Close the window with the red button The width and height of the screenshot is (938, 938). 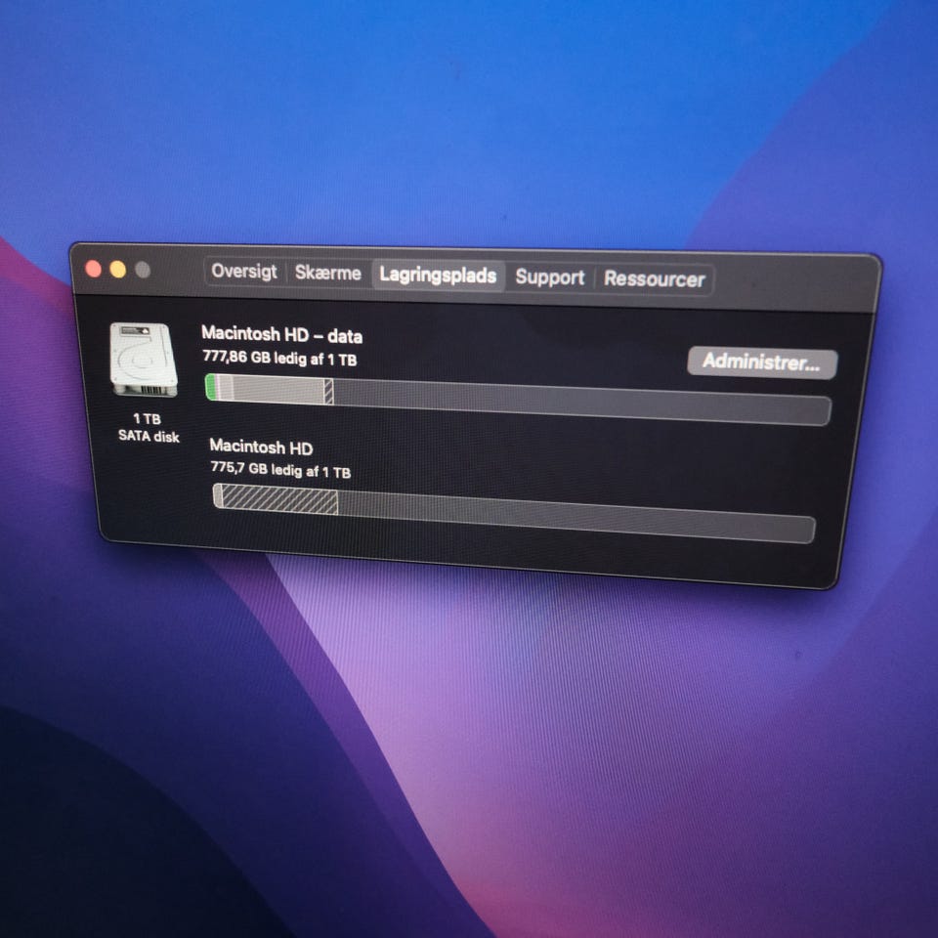[94, 269]
